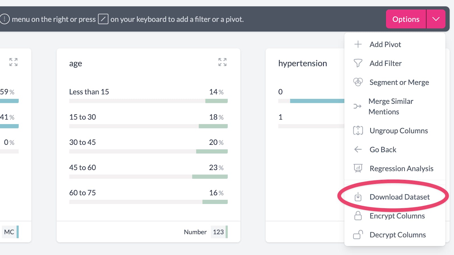Select the Less than 15 age row
Viewport: 454px width, 255px height.
[x=89, y=92]
